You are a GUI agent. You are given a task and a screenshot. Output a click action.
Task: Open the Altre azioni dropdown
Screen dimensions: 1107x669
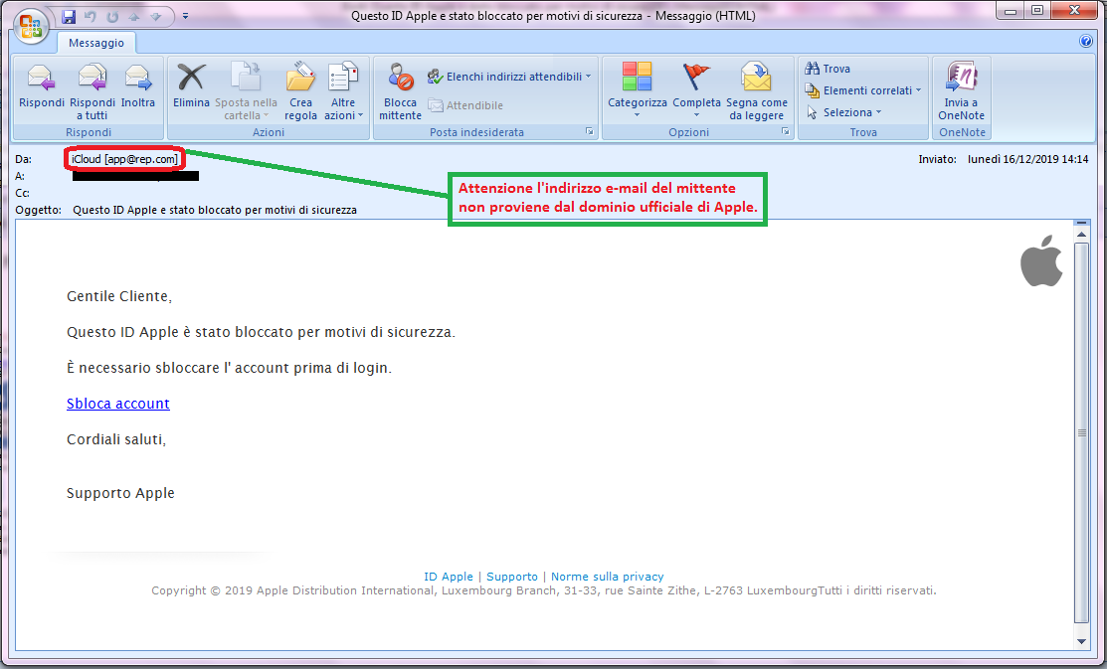tap(343, 91)
